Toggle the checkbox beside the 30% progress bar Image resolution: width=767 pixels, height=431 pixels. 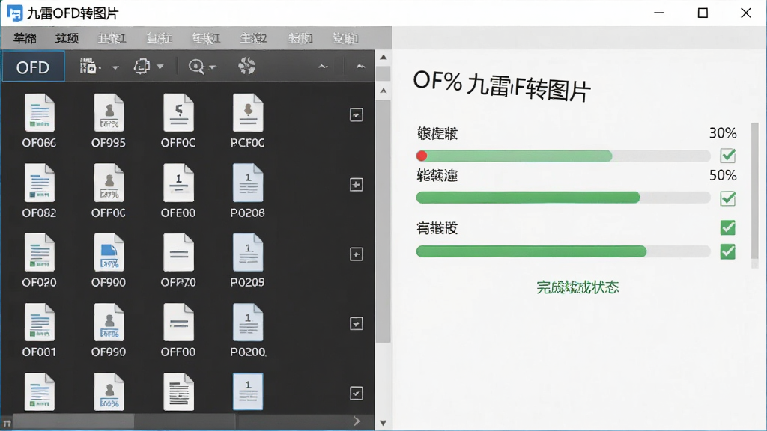point(727,156)
